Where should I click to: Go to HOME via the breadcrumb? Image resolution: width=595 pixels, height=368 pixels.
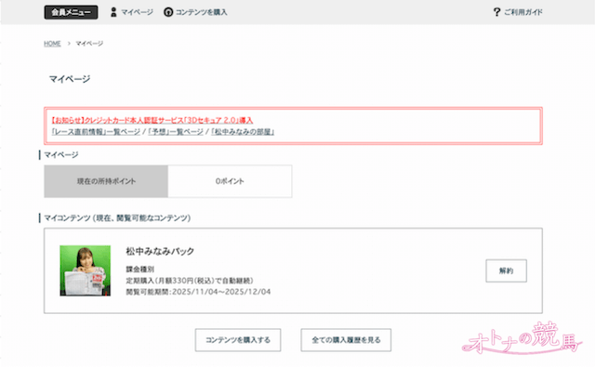pos(52,44)
